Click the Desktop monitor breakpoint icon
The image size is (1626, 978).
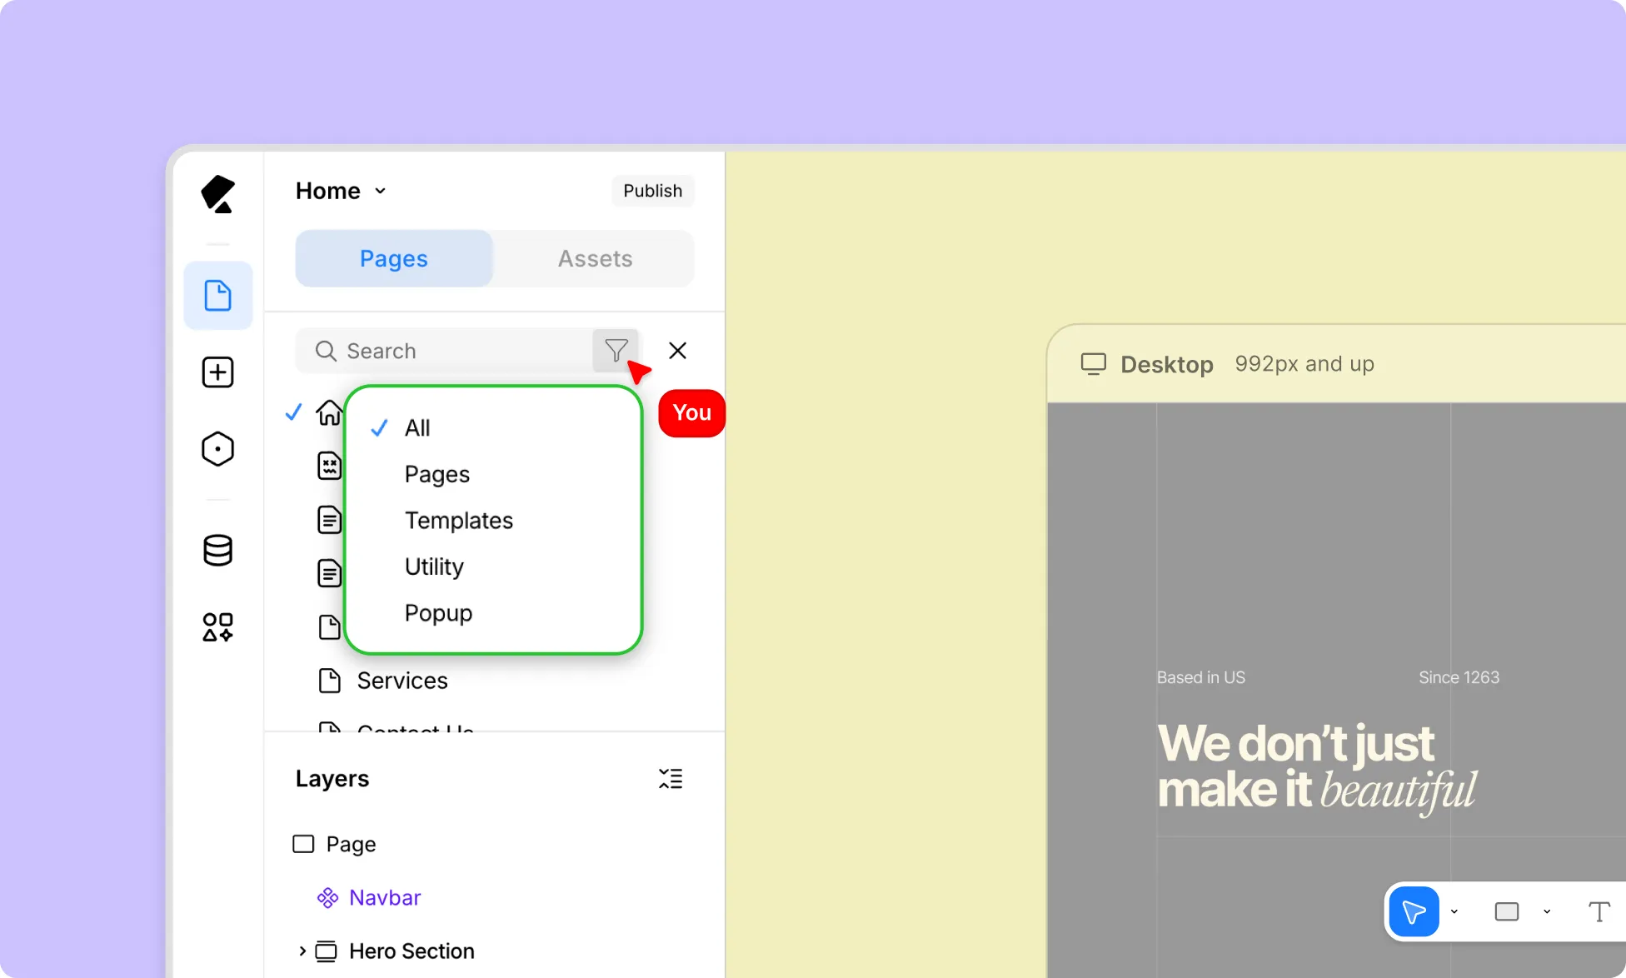(x=1093, y=364)
